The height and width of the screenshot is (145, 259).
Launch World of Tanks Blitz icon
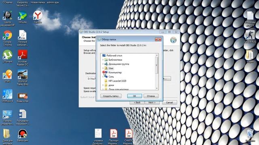tap(23, 75)
